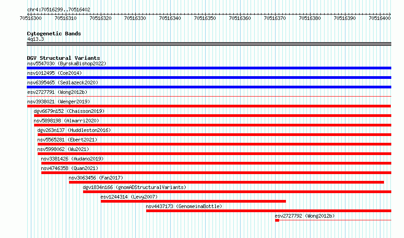Image resolution: width=404 pixels, height=238 pixels.
Task: Click ruler position 70516360
Action: [240, 18]
